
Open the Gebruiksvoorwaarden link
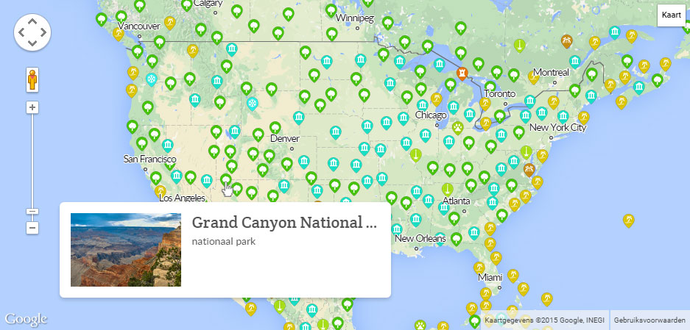pos(649,320)
